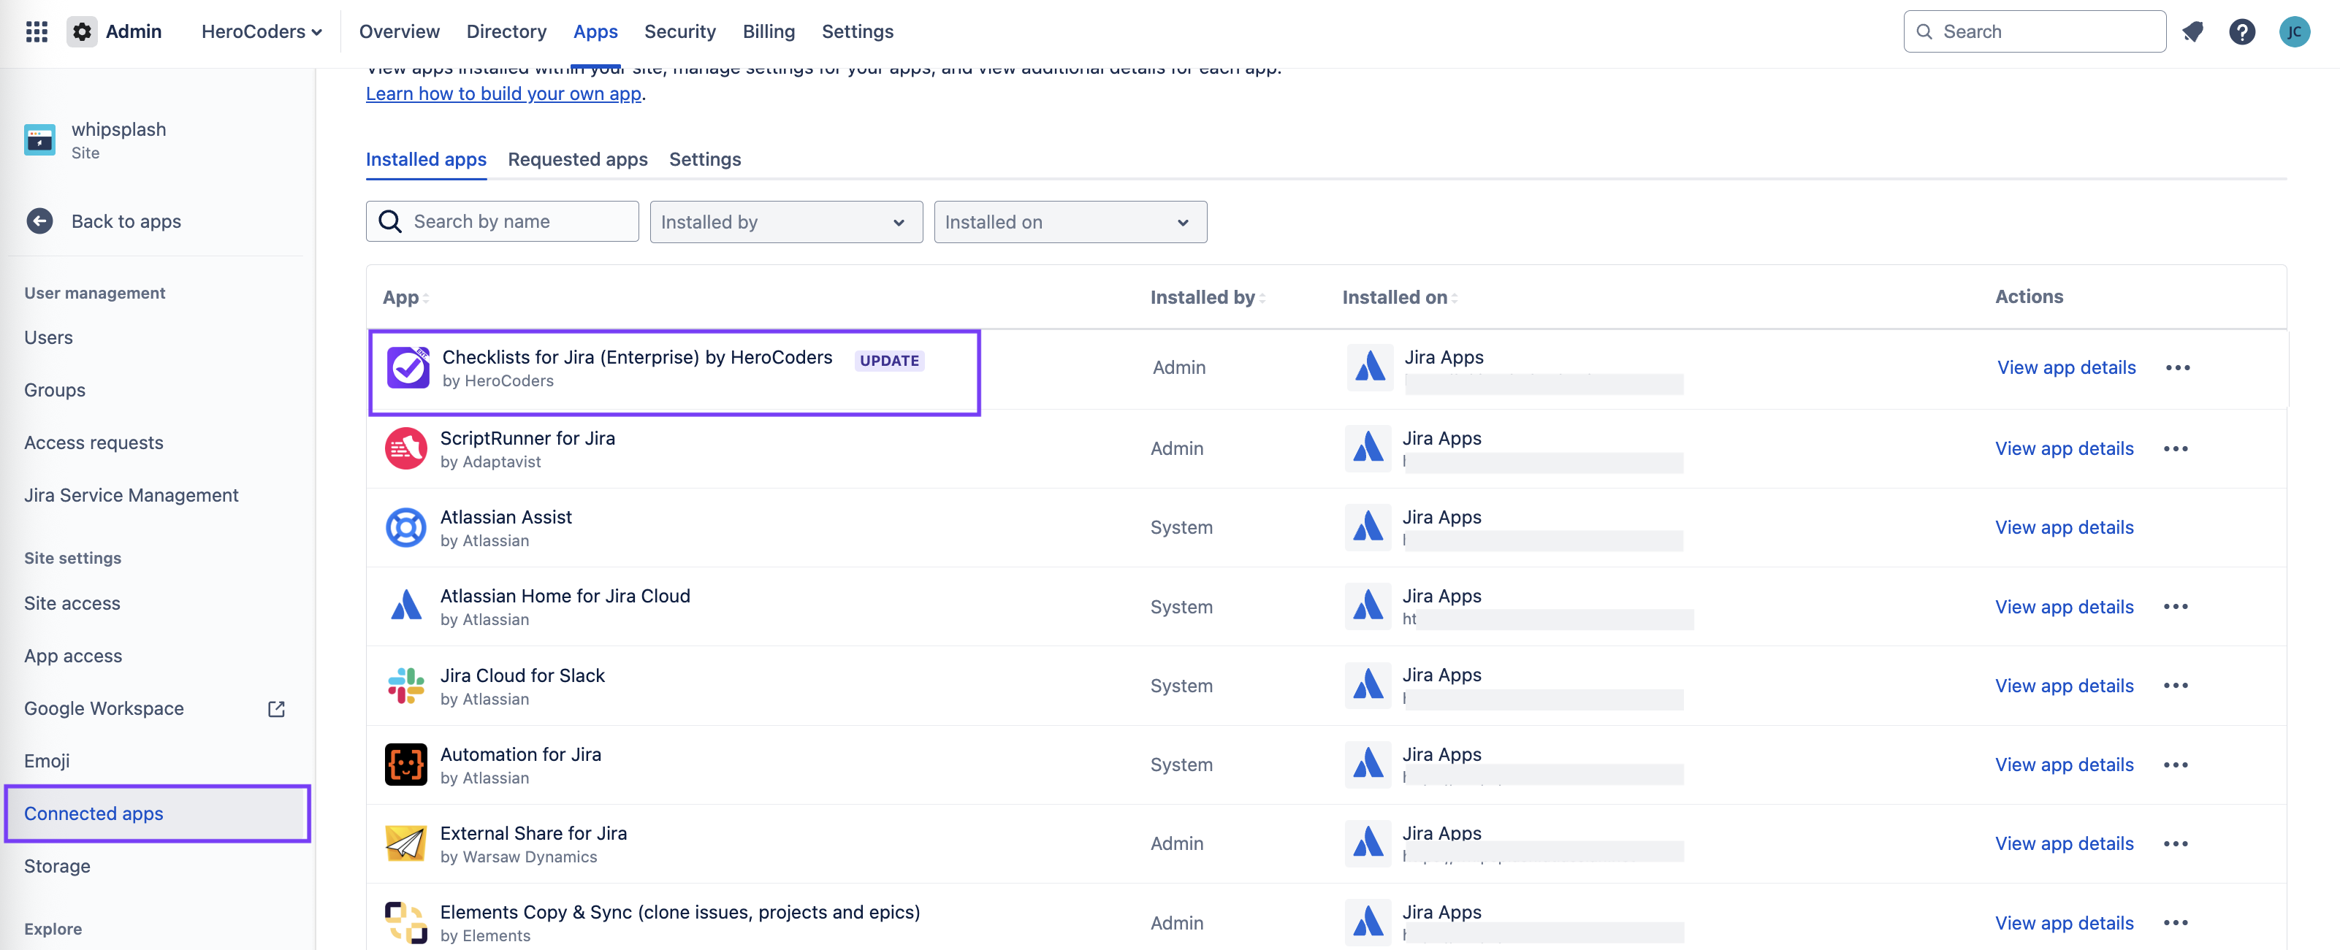Click the External Share paper plane icon
This screenshot has width=2340, height=950.
(405, 843)
